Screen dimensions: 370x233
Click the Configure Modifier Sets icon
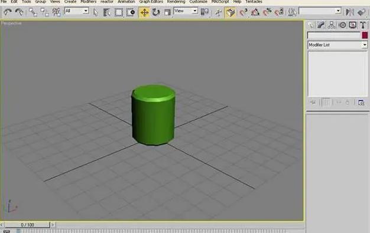click(x=361, y=102)
